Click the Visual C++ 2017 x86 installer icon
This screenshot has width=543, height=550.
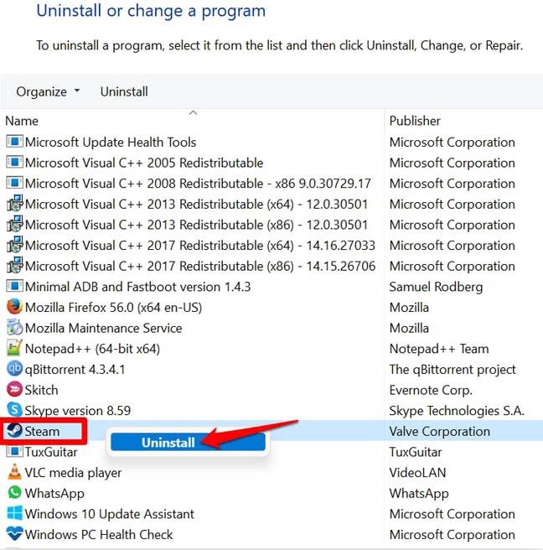click(x=14, y=266)
